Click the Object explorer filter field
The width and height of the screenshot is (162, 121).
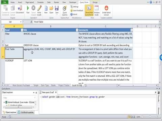click(19, 98)
